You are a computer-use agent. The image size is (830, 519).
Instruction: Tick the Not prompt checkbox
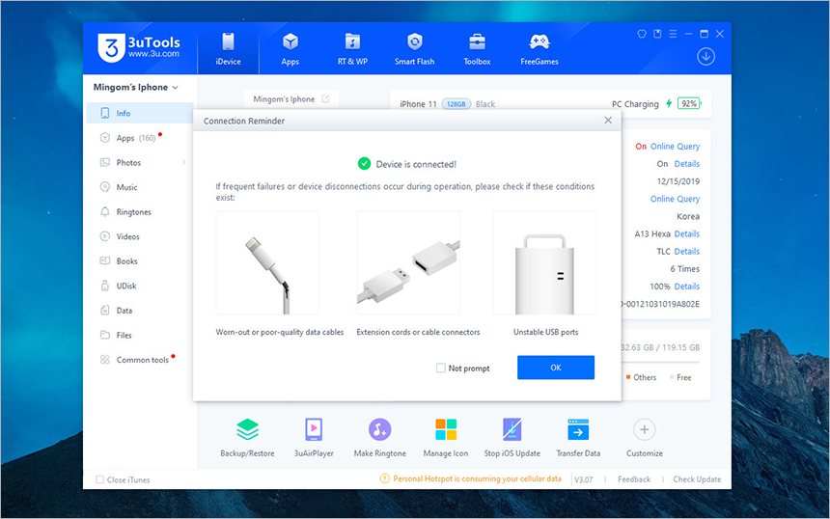point(440,368)
